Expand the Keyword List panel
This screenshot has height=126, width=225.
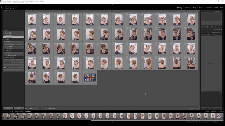coord(221,32)
